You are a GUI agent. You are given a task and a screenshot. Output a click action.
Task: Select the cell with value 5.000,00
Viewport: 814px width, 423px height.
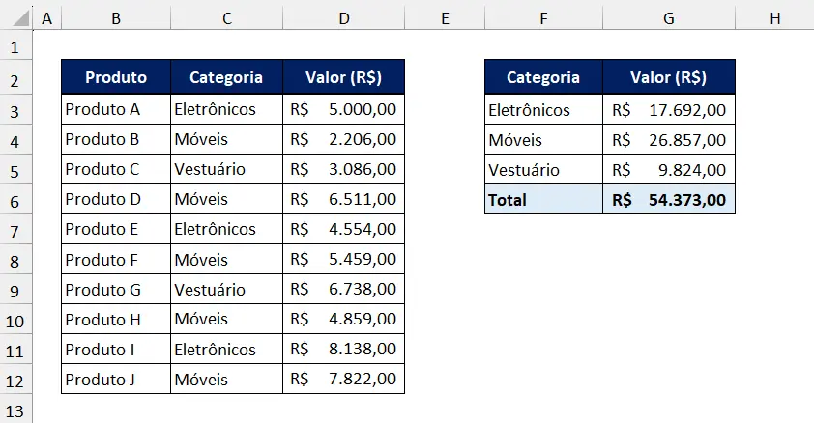(x=343, y=109)
